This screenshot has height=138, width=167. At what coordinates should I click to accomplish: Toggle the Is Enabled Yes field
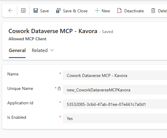coord(115,118)
